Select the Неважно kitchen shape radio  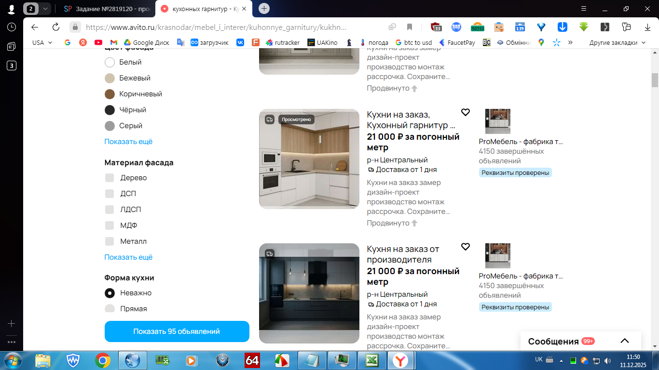pos(110,293)
